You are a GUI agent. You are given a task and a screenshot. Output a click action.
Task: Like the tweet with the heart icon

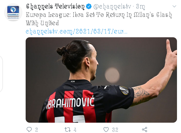pos(106,129)
